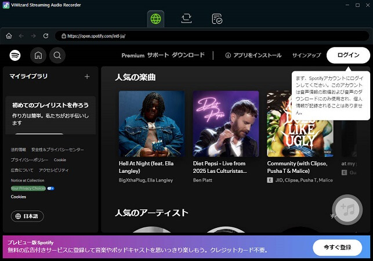
Task: Open the 人気のアーティスト heading
Action: click(151, 212)
